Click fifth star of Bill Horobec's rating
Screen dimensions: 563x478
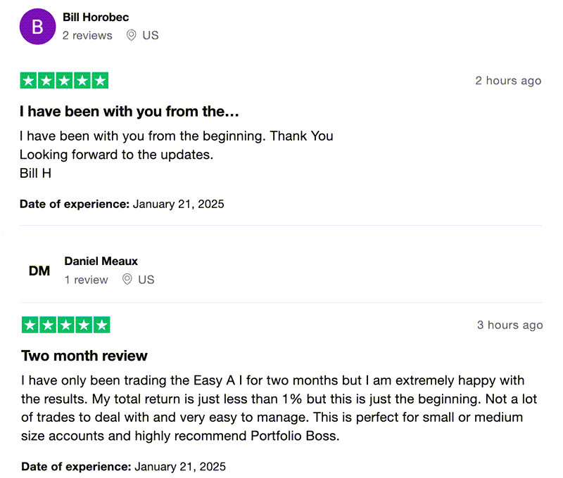100,81
